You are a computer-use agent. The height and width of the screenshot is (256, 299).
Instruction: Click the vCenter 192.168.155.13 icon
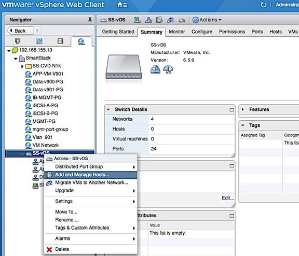tap(15, 50)
